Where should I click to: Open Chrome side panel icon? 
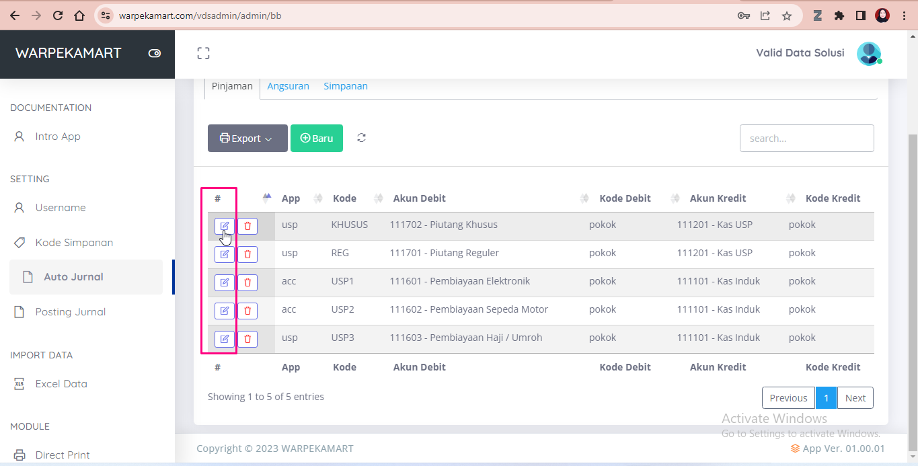coord(860,15)
